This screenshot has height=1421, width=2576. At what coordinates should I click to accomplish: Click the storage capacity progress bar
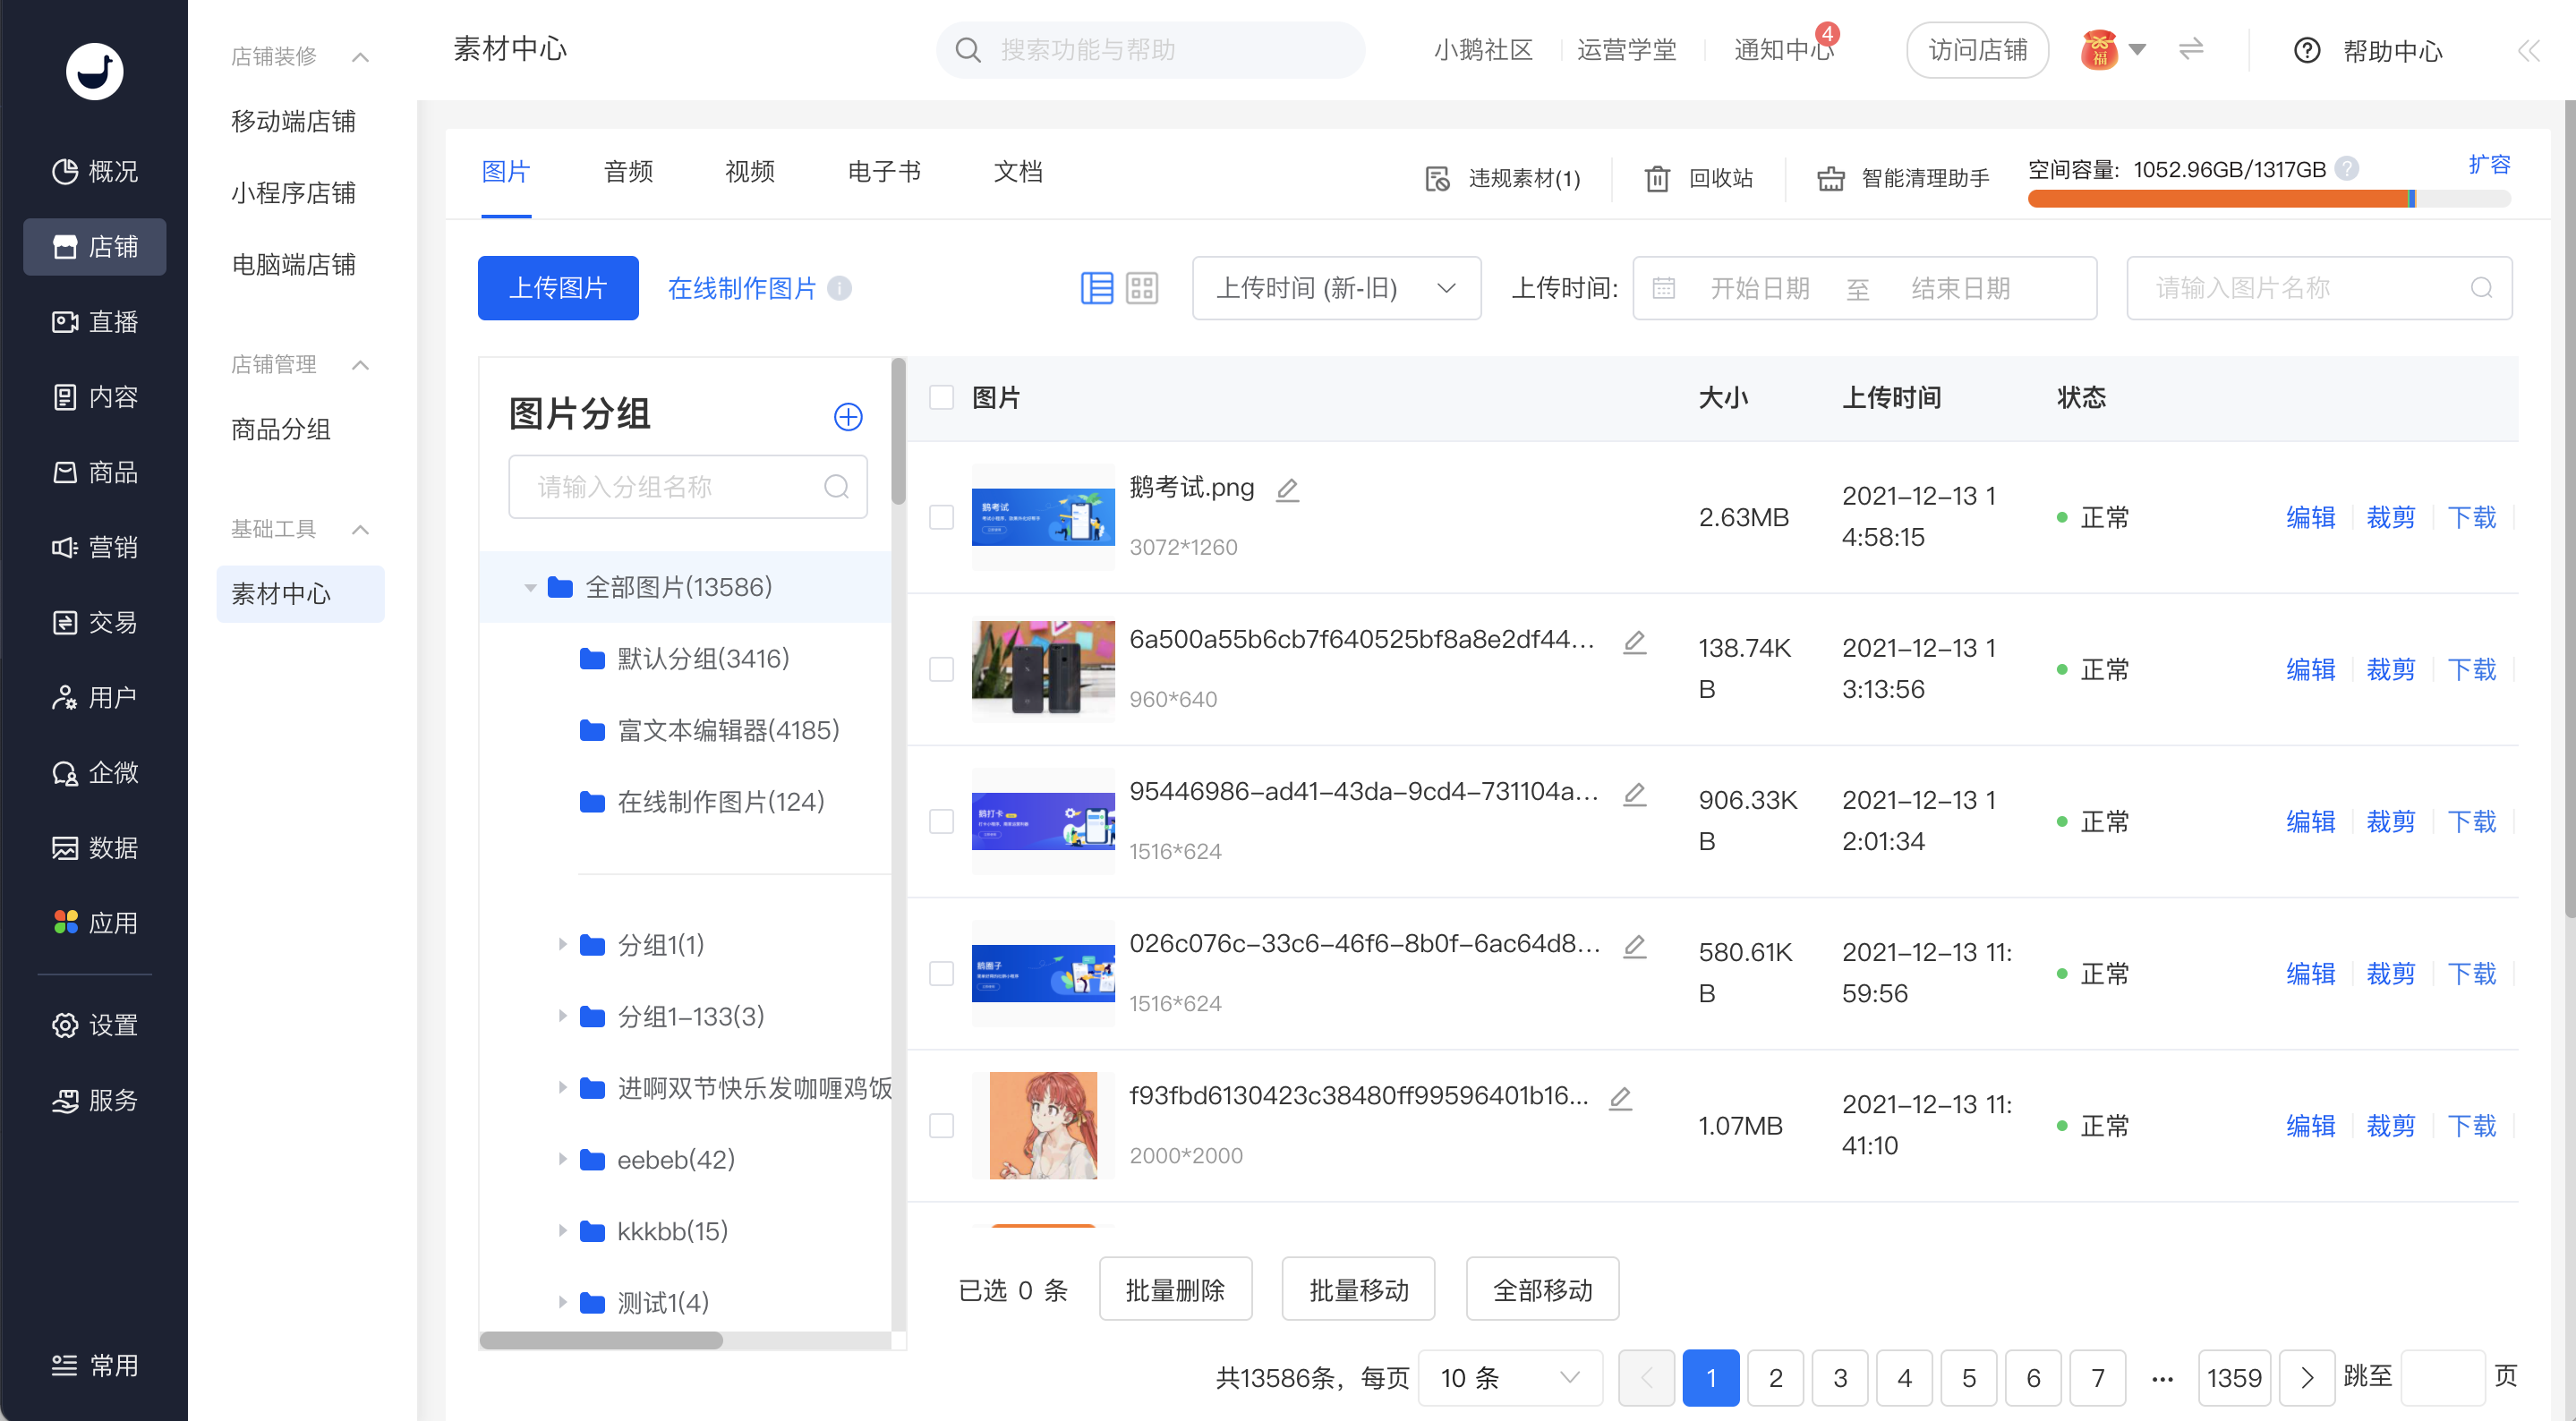point(2268,198)
